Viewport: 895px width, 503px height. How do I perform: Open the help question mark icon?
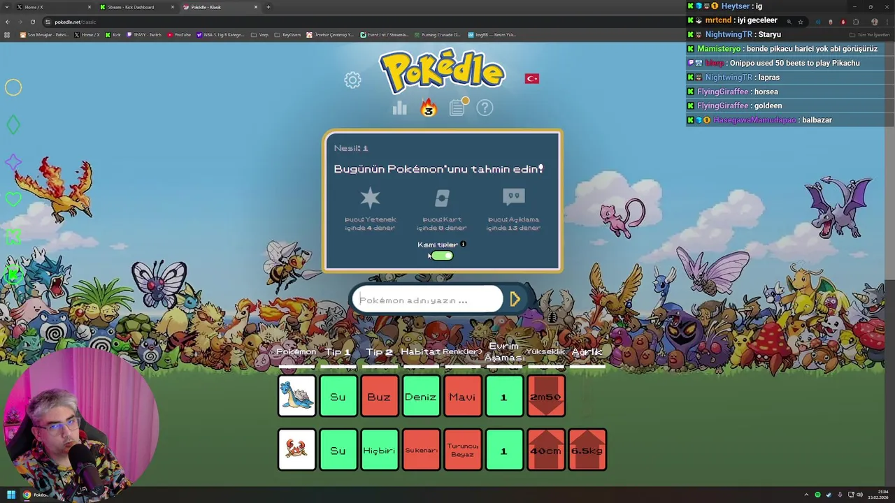(485, 108)
